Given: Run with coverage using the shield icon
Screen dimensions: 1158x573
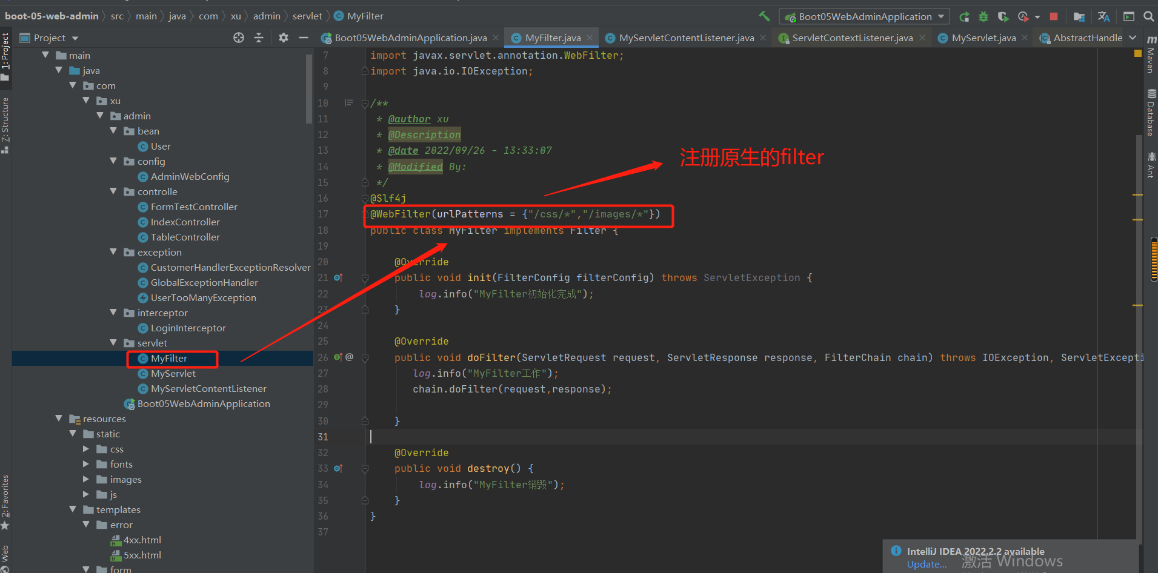Looking at the screenshot, I should pos(1003,16).
